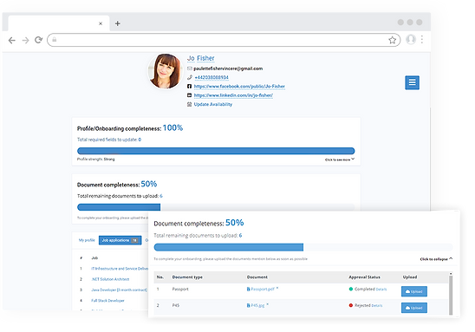Close the current browser tab
The height and width of the screenshot is (332, 475).
[101, 23]
